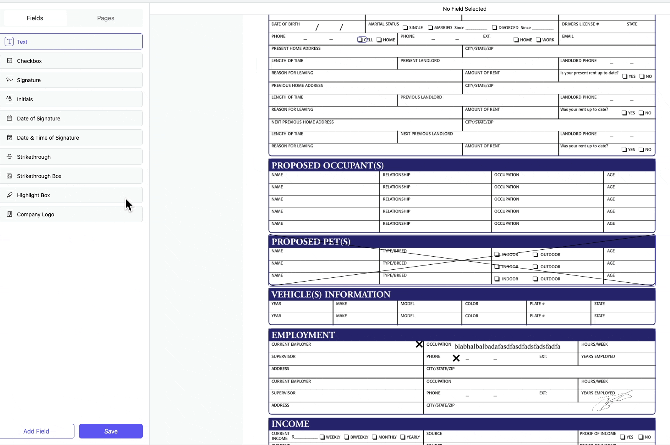Choose the Strikethrough Box option
Viewport: 670px width, 445px height.
click(x=71, y=176)
